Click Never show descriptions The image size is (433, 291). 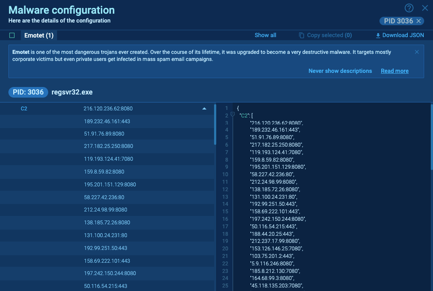click(340, 71)
